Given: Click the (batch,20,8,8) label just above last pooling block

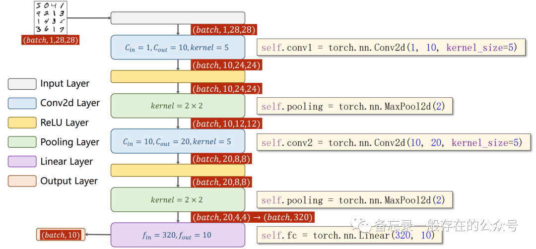Looking at the screenshot, I should point(221,182).
